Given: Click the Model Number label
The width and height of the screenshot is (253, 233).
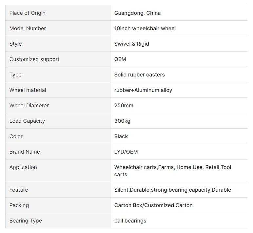Looking at the screenshot, I should (x=28, y=28).
